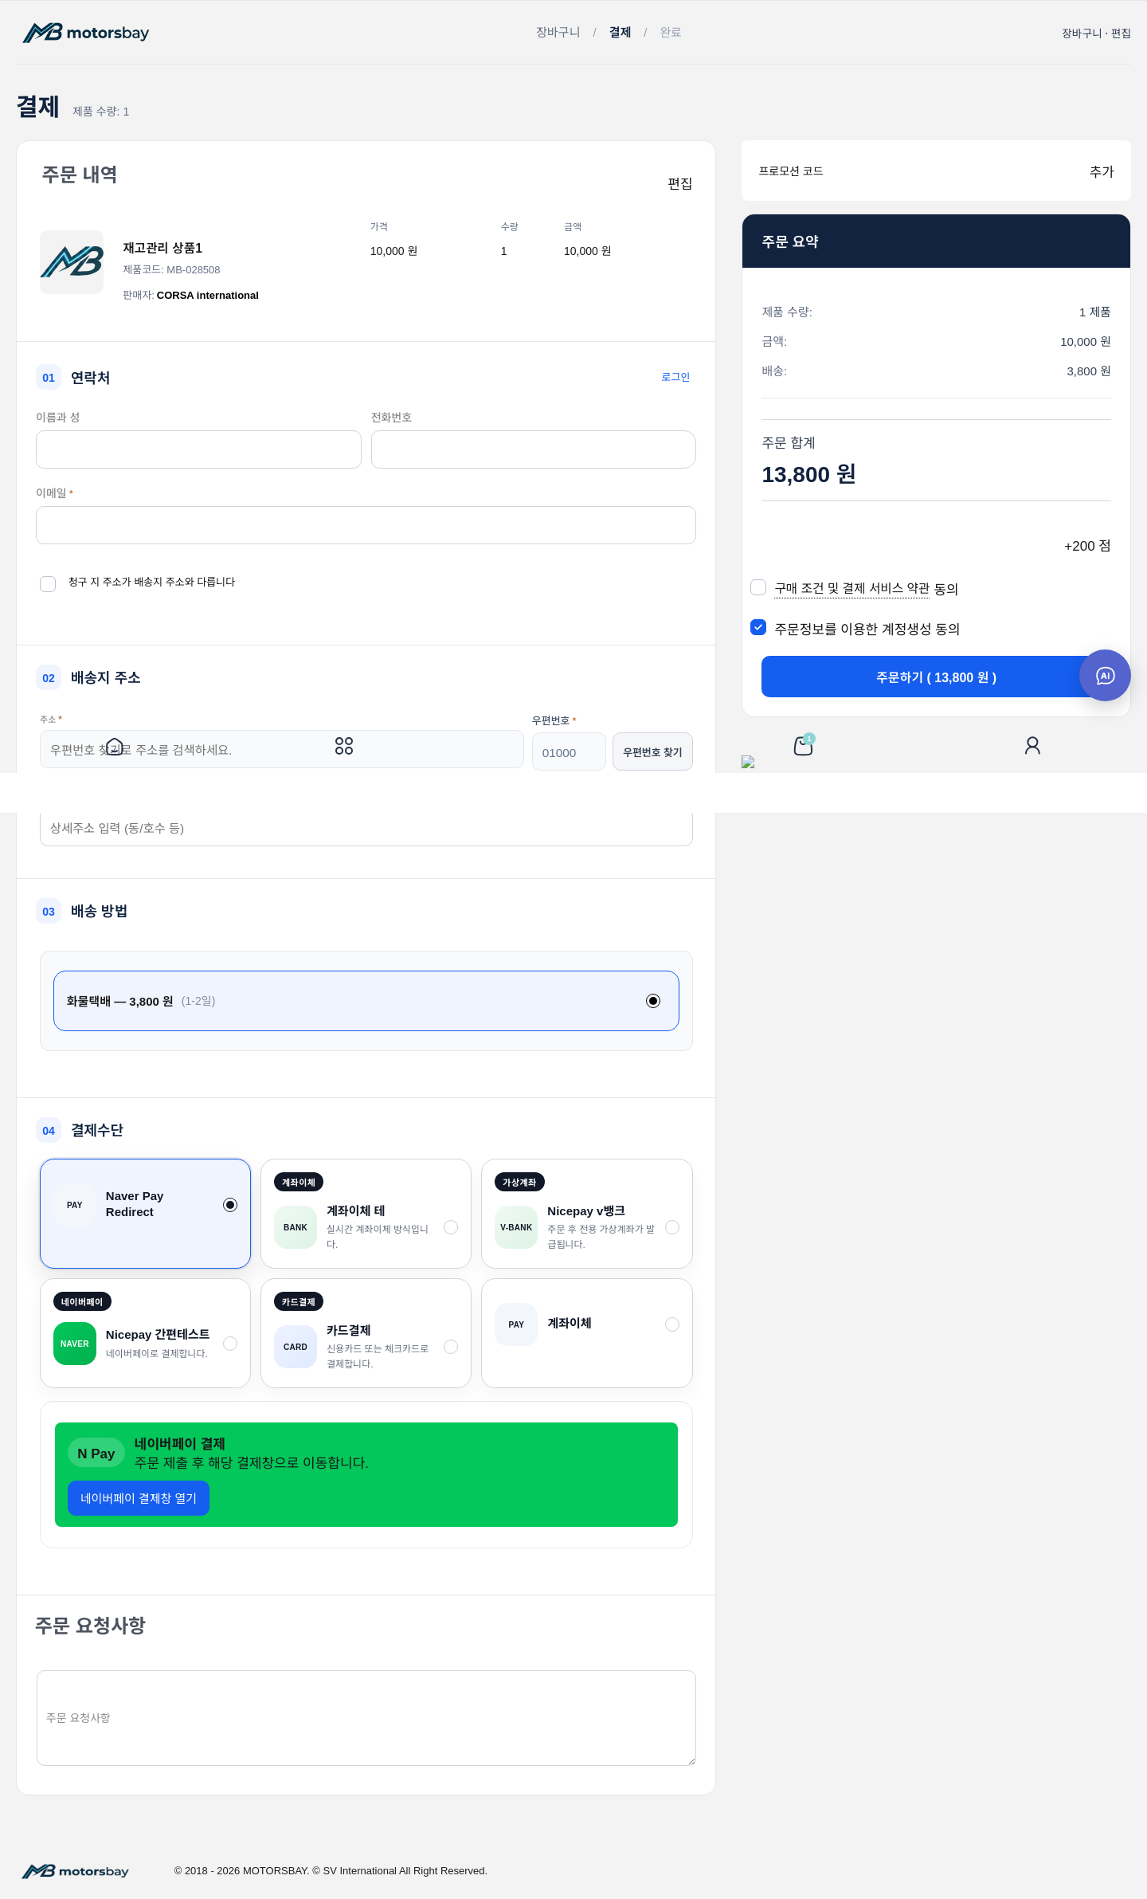Click 추가 to add promotion code

tap(1102, 171)
